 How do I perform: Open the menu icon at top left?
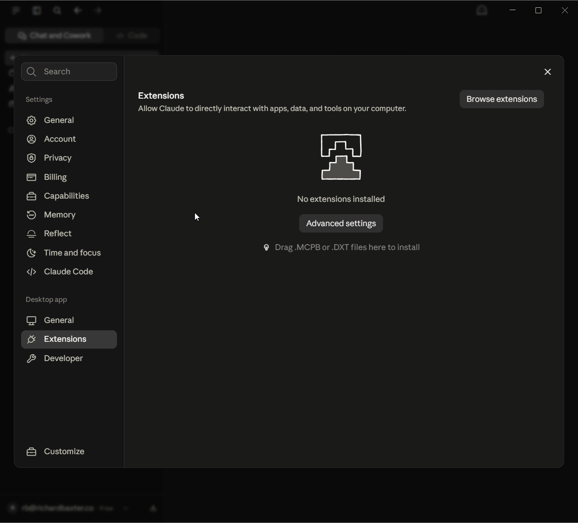pyautogui.click(x=16, y=10)
